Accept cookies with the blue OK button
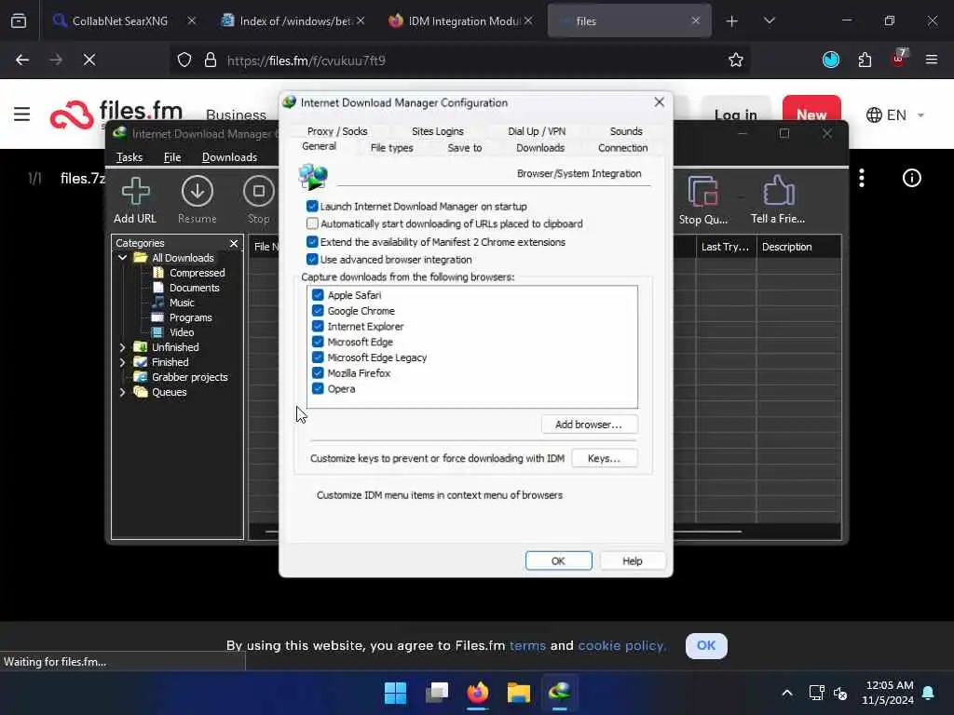This screenshot has height=715, width=954. click(x=706, y=646)
